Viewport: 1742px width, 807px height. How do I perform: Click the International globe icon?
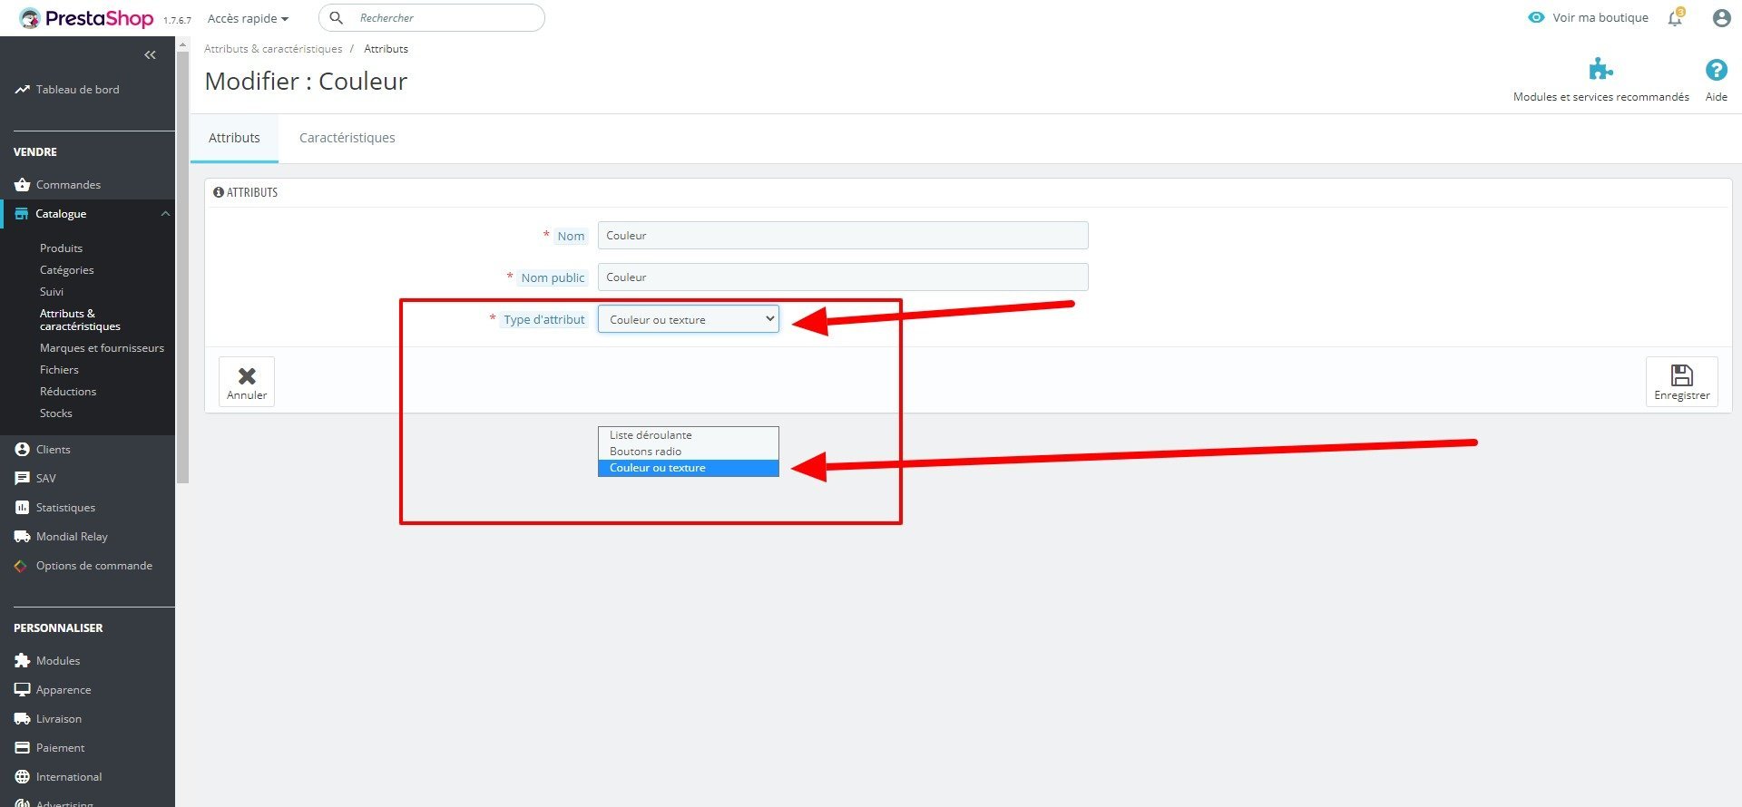coord(22,777)
